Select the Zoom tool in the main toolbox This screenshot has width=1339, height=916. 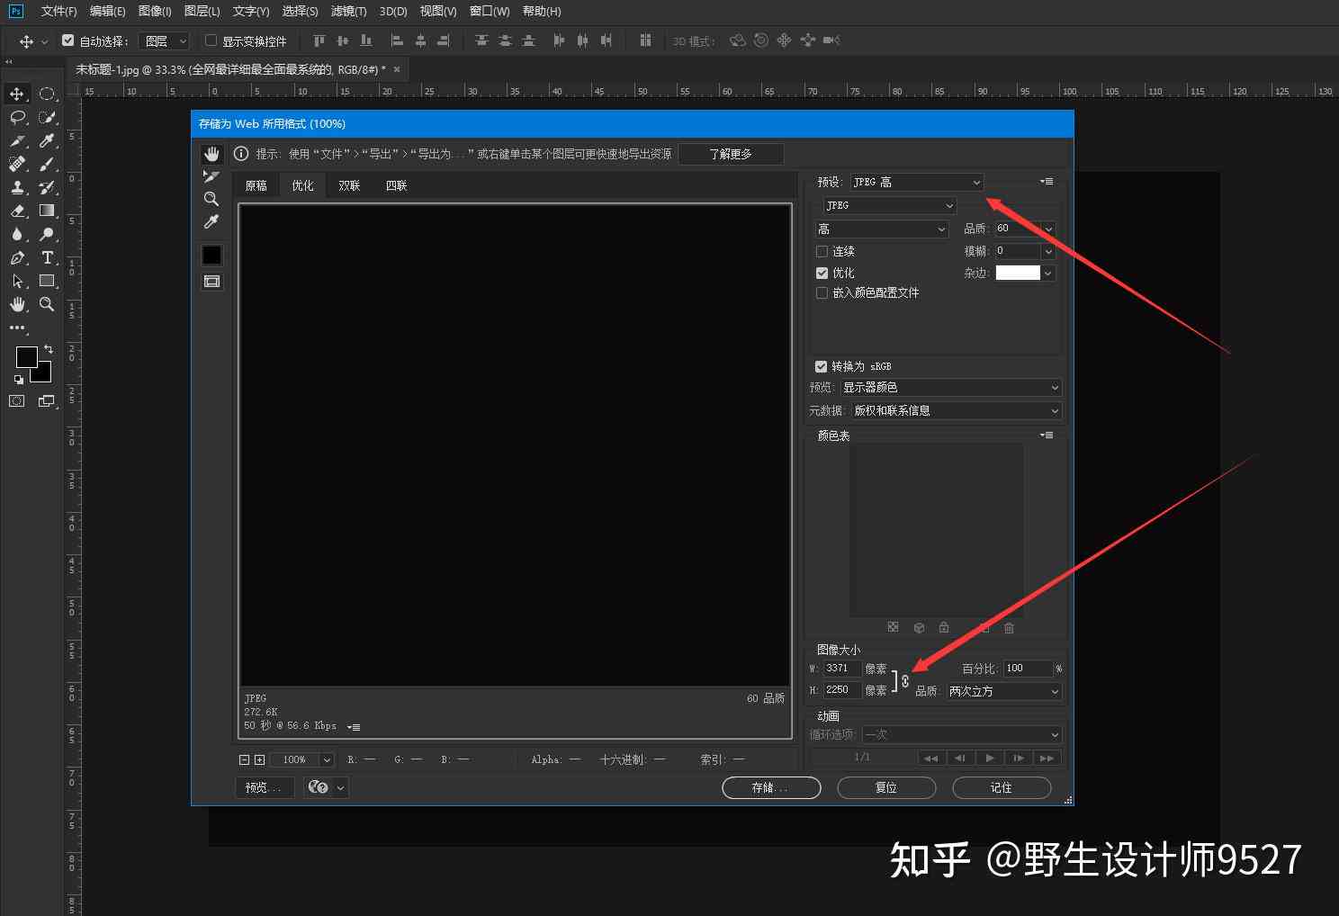(47, 304)
